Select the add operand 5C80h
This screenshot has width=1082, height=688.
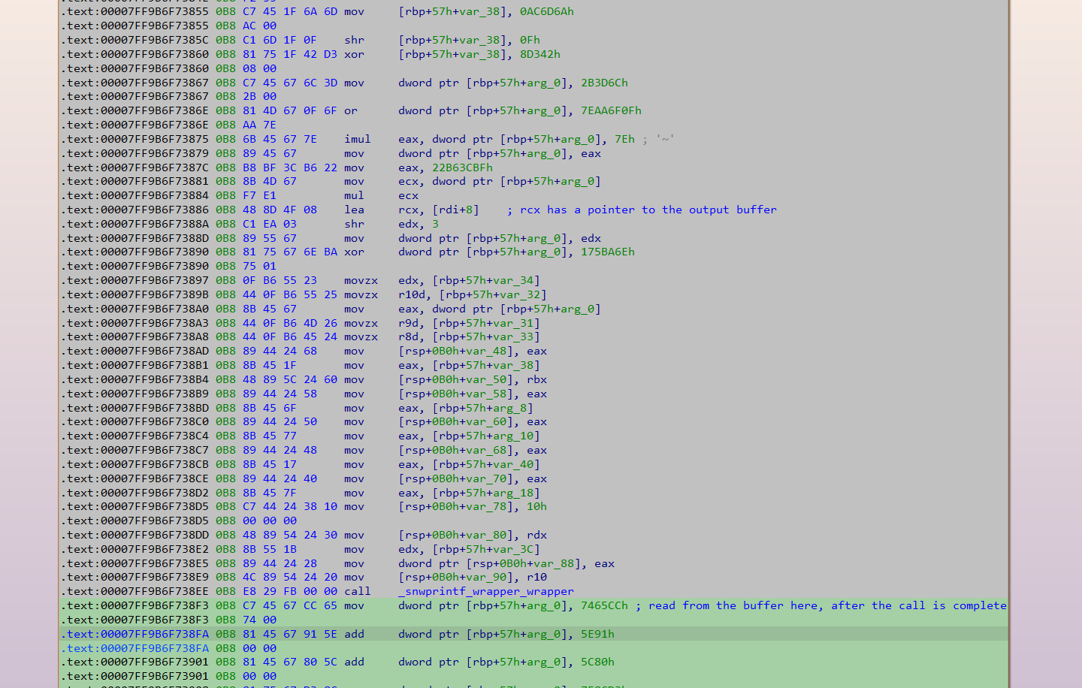tap(597, 662)
